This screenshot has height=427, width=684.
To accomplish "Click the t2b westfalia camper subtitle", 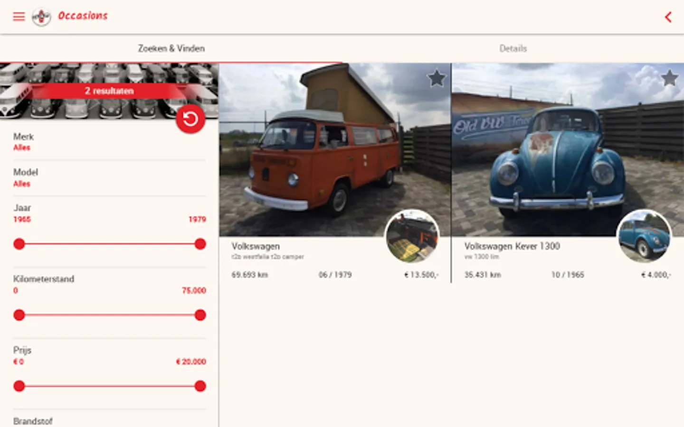I will click(267, 257).
